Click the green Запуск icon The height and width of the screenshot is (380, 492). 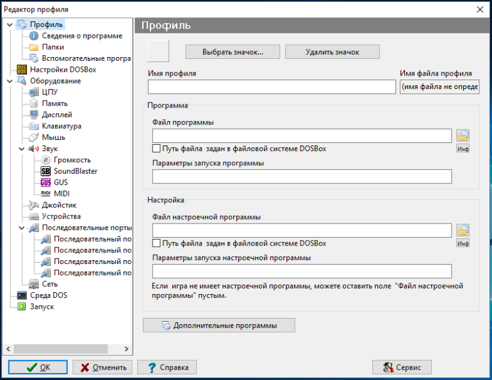tap(22, 307)
